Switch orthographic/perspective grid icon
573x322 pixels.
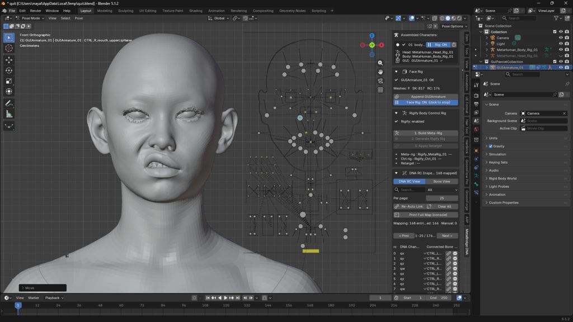click(381, 90)
